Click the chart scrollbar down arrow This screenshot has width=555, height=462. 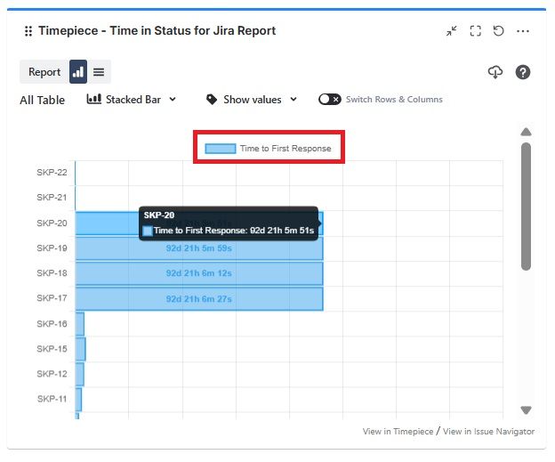pos(526,409)
